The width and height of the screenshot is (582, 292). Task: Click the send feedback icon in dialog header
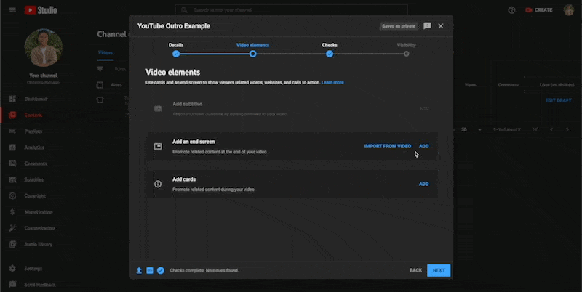[x=427, y=25]
